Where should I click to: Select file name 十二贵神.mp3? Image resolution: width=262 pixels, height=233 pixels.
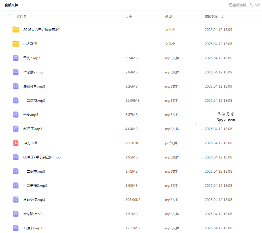pyautogui.click(x=34, y=171)
